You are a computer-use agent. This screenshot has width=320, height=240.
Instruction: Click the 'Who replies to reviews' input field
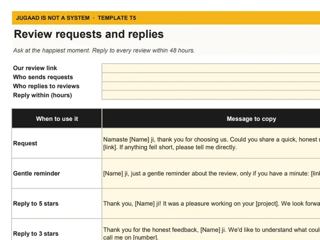pos(211,86)
